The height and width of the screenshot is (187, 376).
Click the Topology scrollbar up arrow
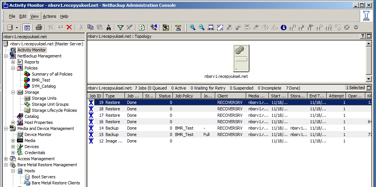pyautogui.click(x=368, y=43)
